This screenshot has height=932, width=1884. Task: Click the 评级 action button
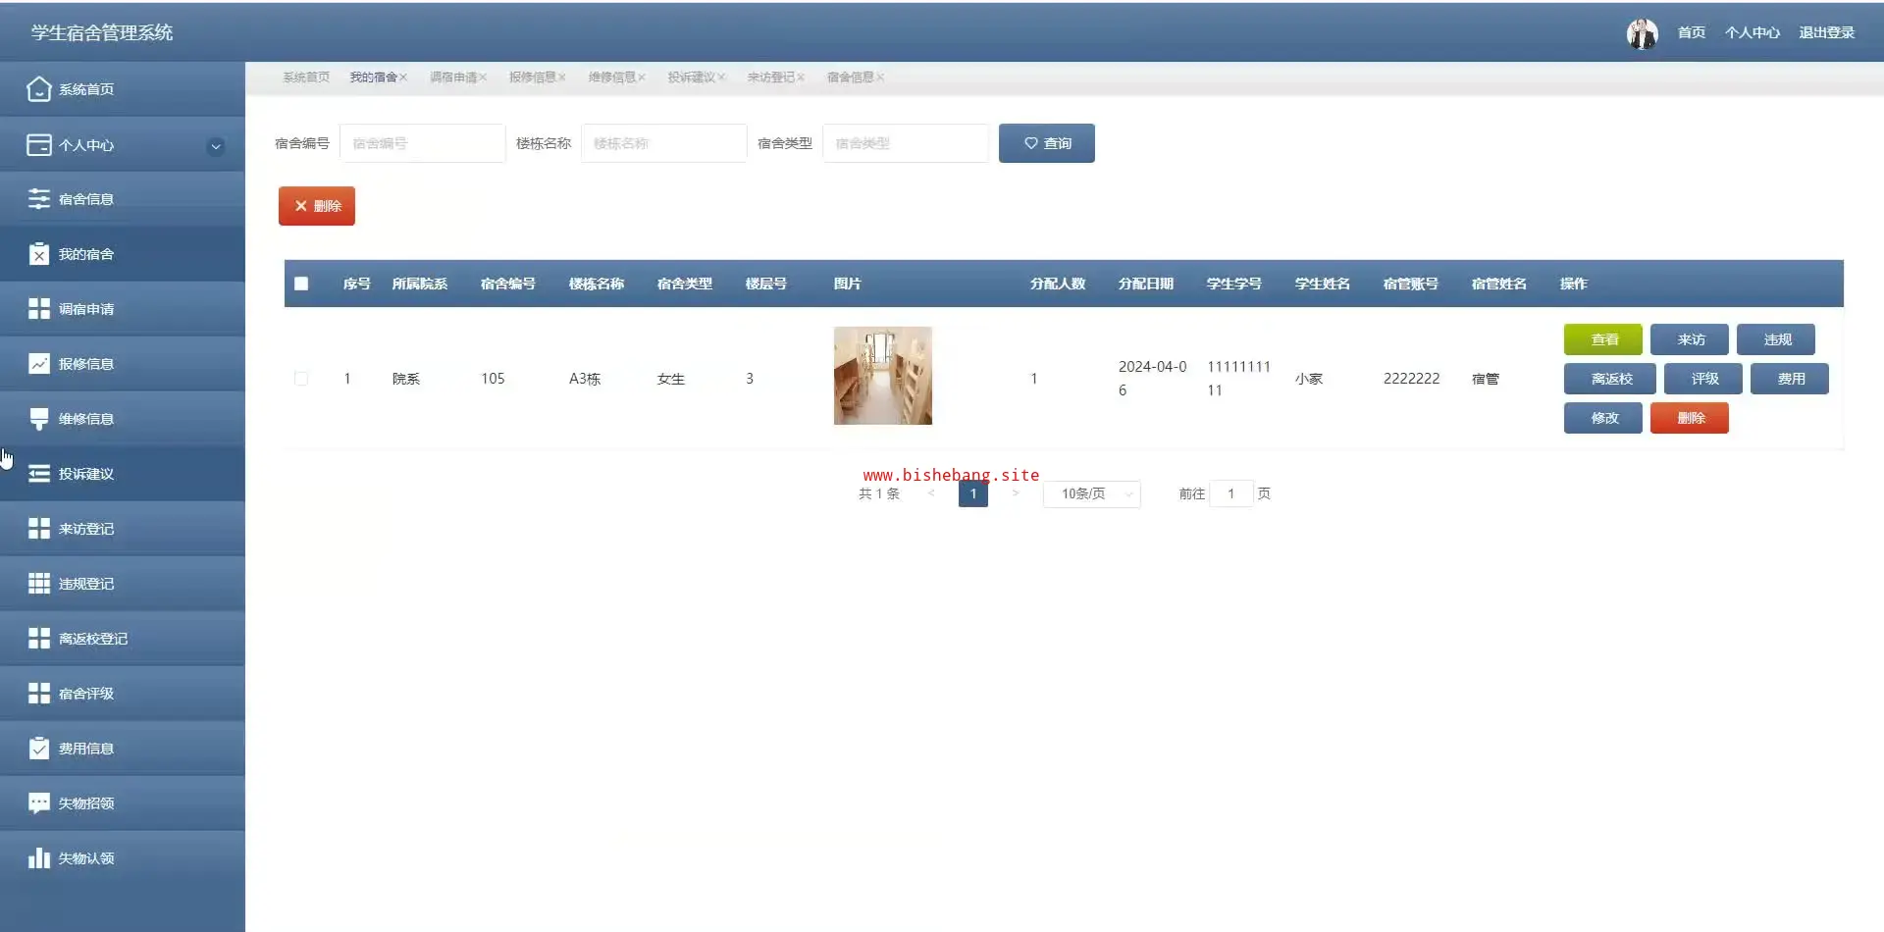[1703, 379]
